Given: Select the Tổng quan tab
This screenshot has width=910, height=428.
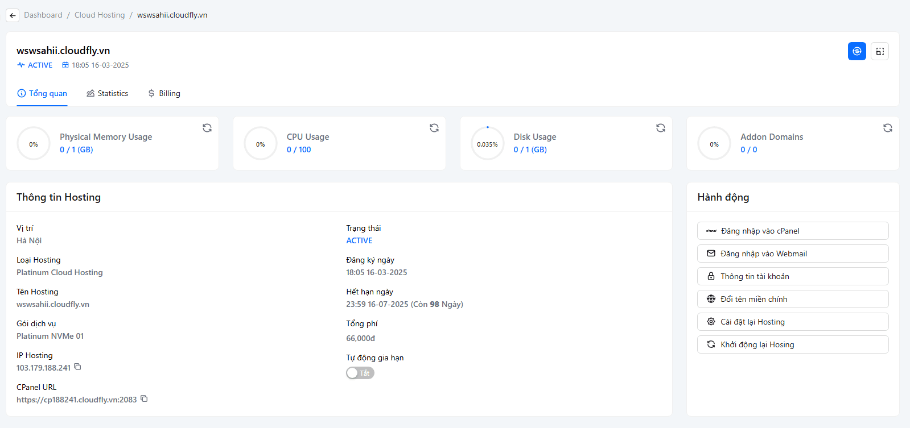Looking at the screenshot, I should pos(42,93).
